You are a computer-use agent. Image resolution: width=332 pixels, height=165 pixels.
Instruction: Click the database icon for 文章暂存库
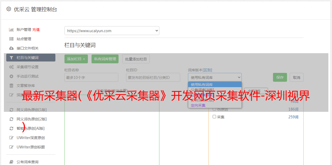coord(11,86)
